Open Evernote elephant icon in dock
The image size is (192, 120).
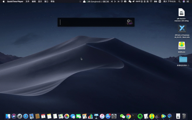(140, 116)
